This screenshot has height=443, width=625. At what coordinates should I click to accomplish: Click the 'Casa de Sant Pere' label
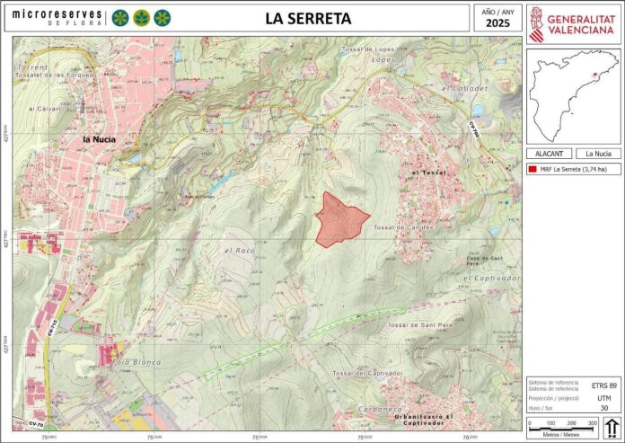pyautogui.click(x=485, y=261)
